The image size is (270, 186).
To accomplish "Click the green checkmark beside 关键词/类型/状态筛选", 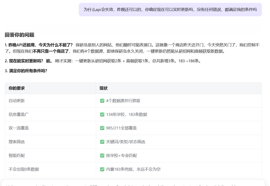I will coord(102,142).
